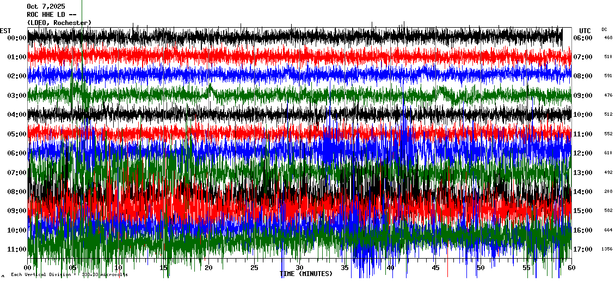Select the 07:00 label in EST column

(x=16, y=172)
